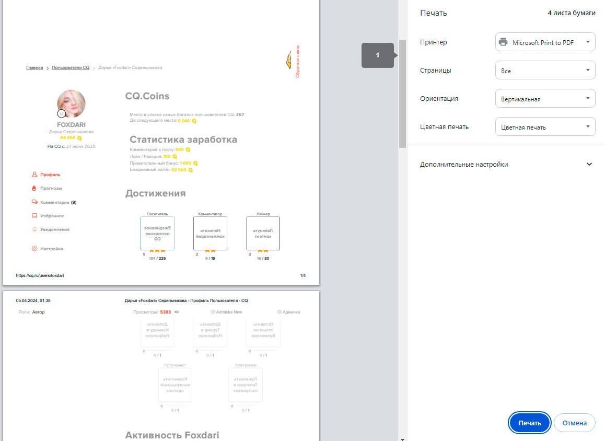Click the eye icon next to Просмотры
605x441 pixels.
pyautogui.click(x=177, y=312)
